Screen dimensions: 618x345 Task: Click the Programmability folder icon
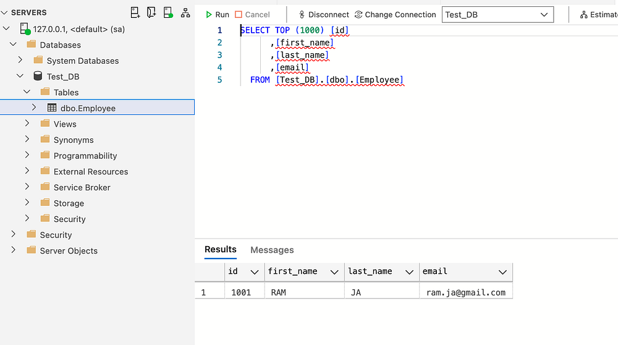[45, 155]
